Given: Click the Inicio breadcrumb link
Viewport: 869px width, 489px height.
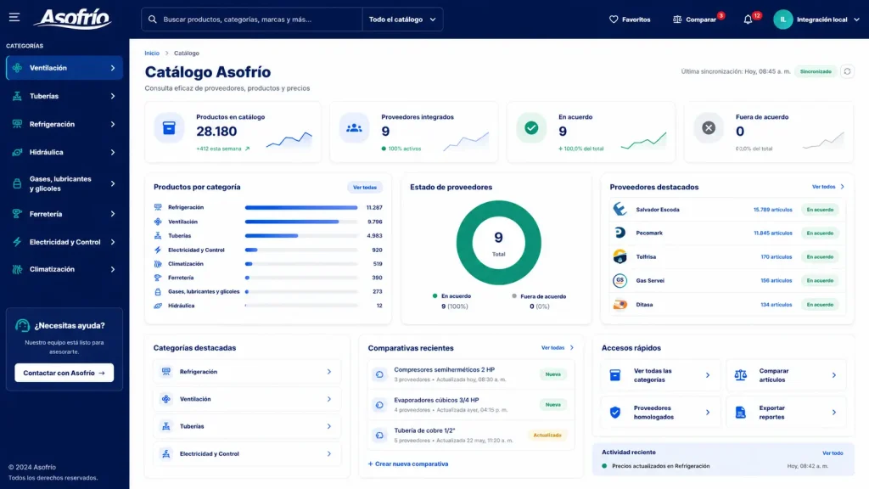Looking at the screenshot, I should (x=152, y=53).
